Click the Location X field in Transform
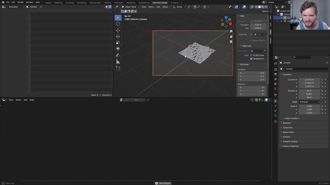Screen dimensions: 330x185 [x=309, y=80]
